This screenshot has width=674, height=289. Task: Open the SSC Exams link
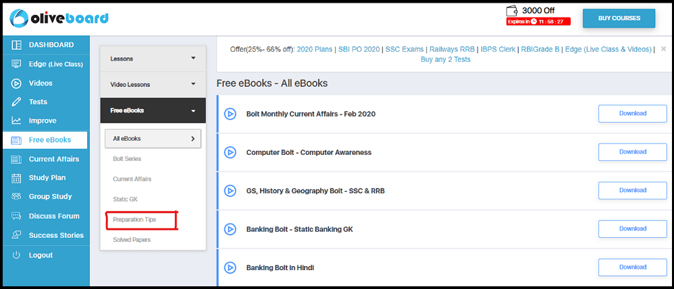point(405,49)
